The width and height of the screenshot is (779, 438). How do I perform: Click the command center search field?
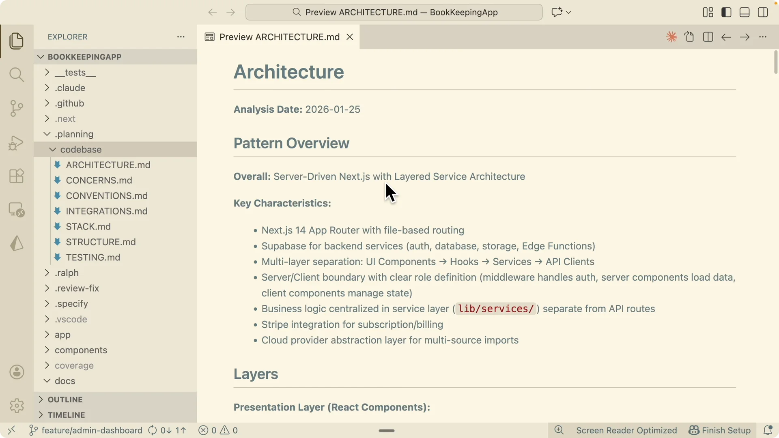tap(394, 12)
